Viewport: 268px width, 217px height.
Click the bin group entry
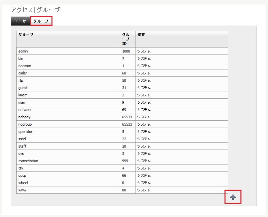point(122,58)
